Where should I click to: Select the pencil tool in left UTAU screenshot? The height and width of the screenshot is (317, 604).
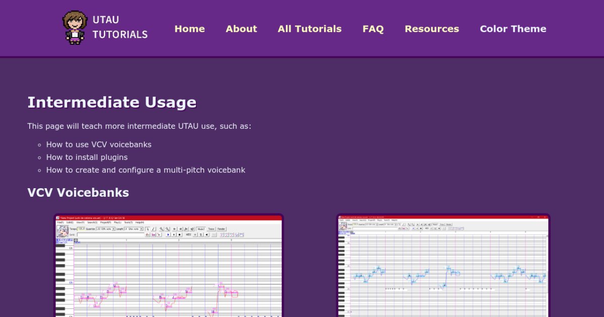154,229
